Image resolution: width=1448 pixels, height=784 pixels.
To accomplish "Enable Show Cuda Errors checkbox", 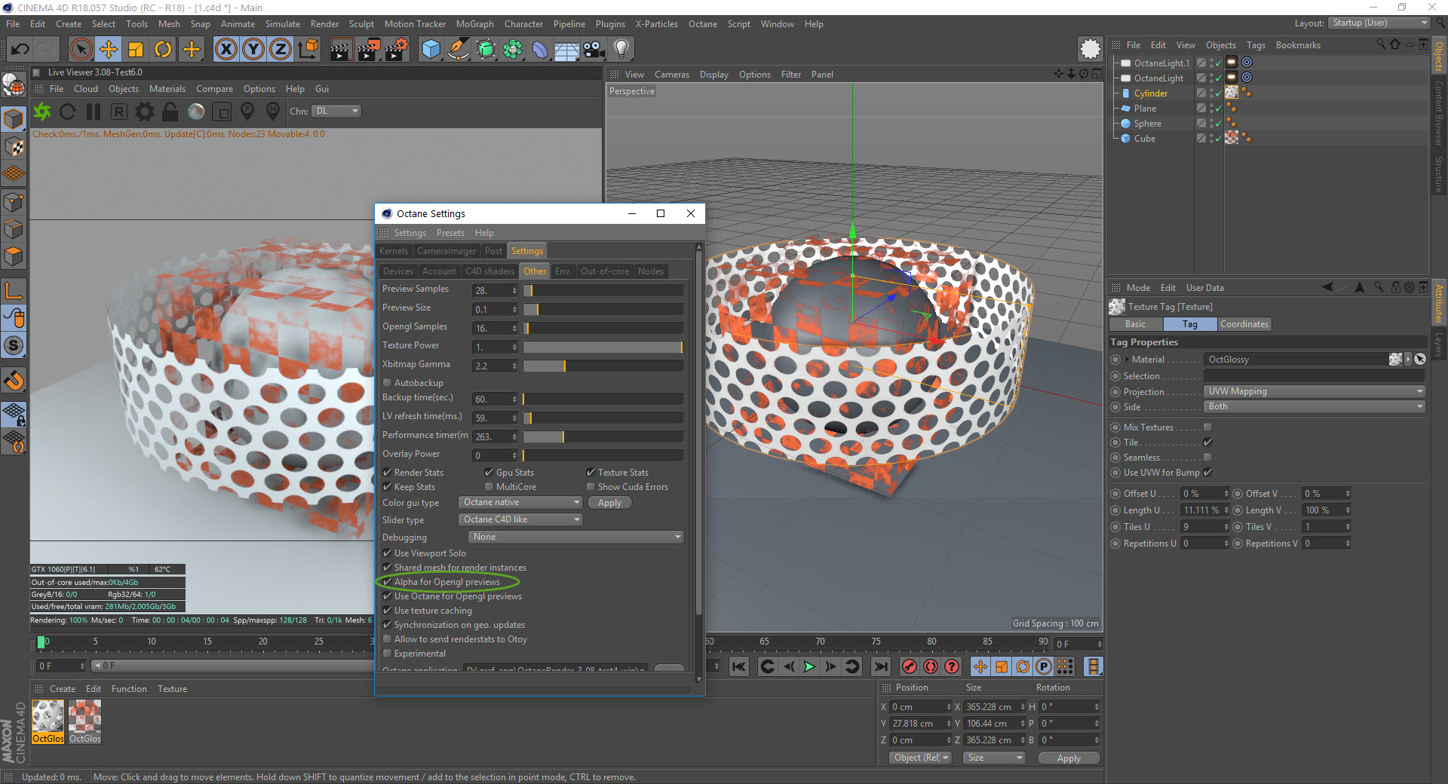I will coord(591,487).
